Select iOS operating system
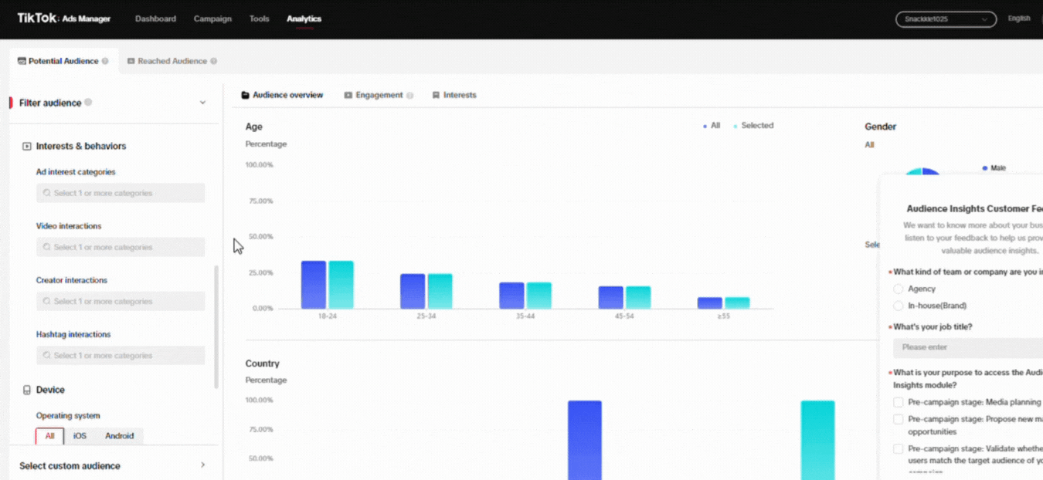 click(80, 436)
